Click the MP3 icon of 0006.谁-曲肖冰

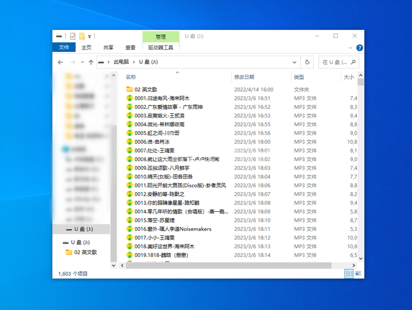click(129, 142)
